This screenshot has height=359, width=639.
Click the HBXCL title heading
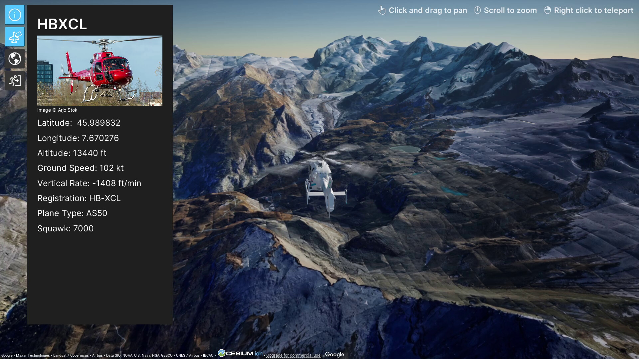pyautogui.click(x=62, y=24)
